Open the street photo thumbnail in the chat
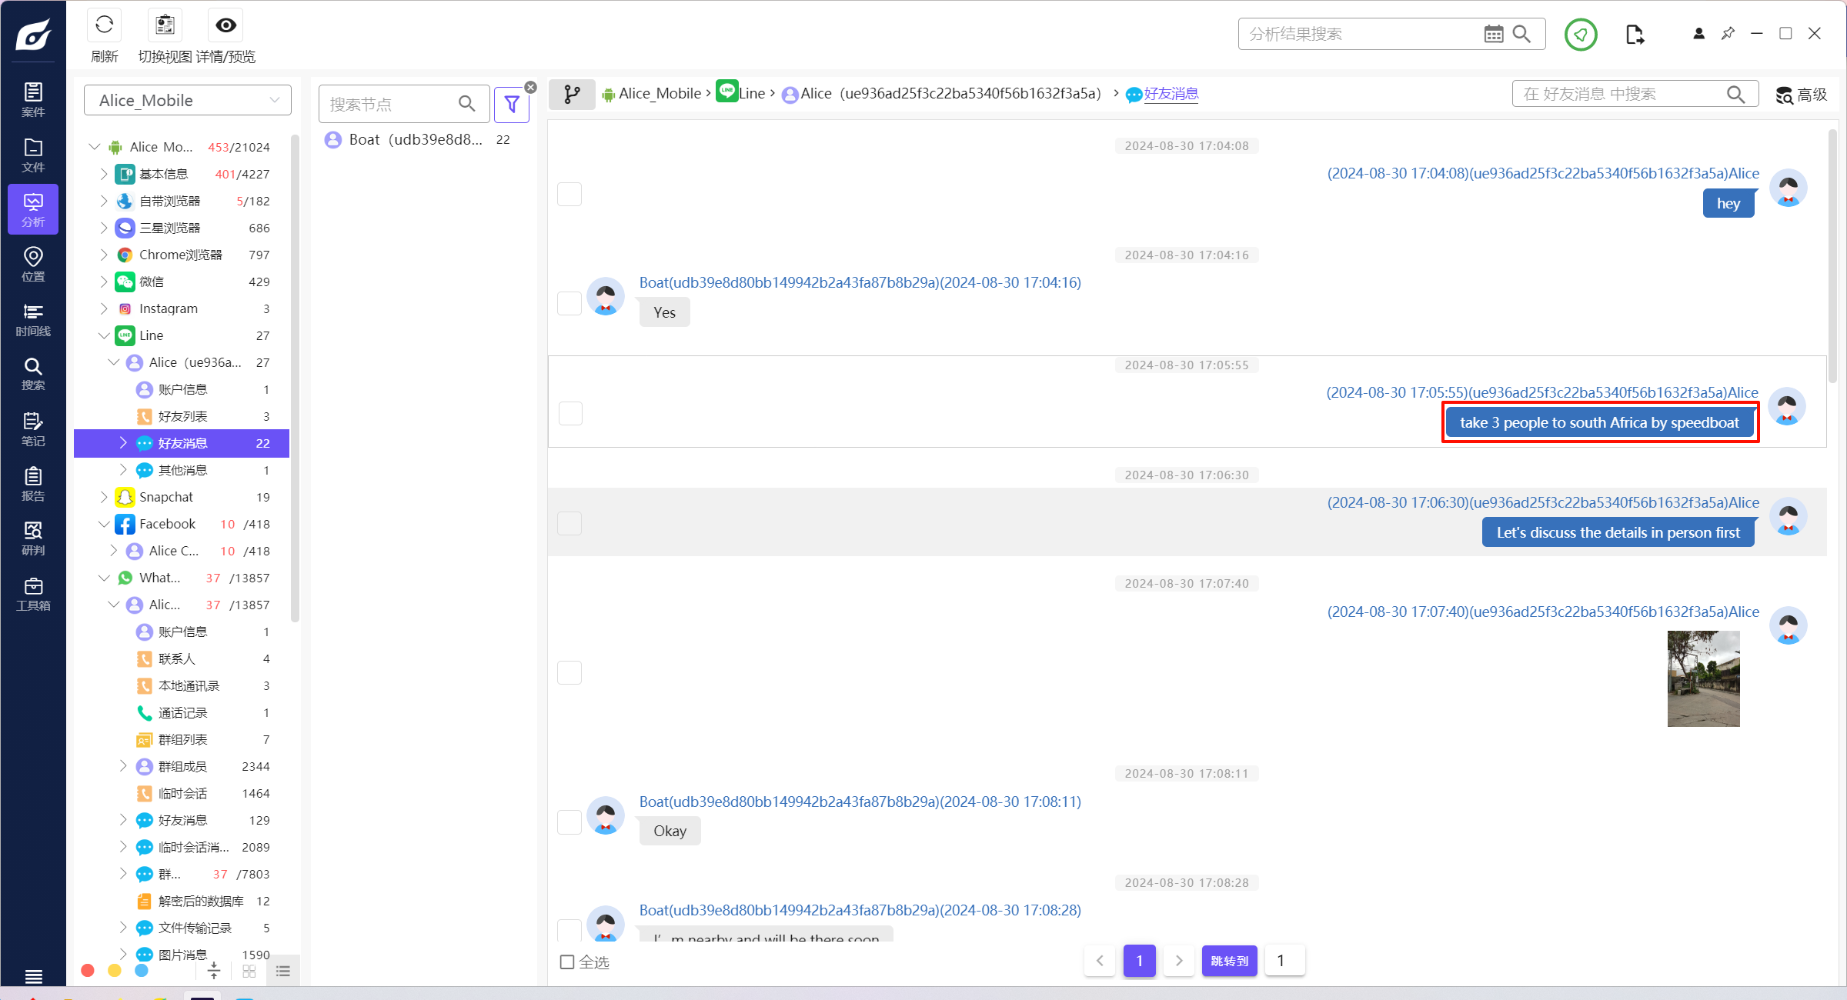The image size is (1847, 1000). pyautogui.click(x=1703, y=678)
